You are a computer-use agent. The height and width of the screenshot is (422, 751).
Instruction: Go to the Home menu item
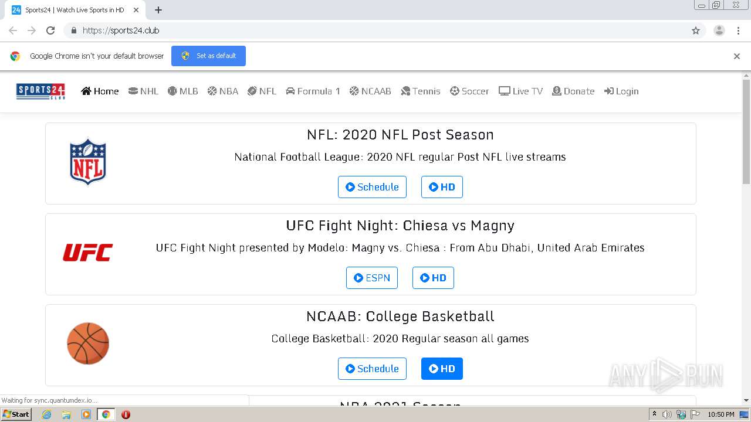100,91
